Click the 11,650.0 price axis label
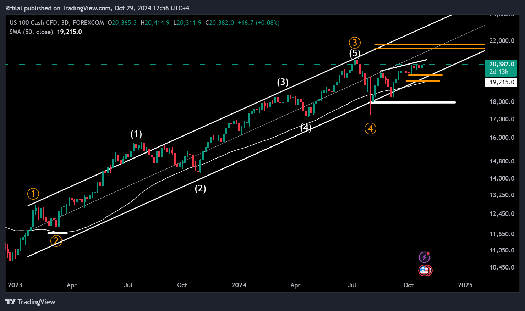This screenshot has width=525, height=311. tap(502, 234)
